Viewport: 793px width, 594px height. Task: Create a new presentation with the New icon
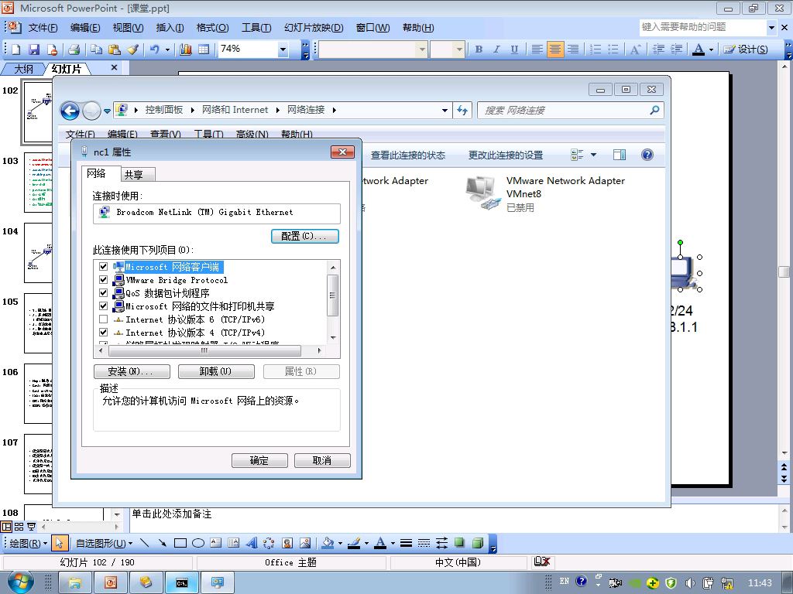point(15,49)
